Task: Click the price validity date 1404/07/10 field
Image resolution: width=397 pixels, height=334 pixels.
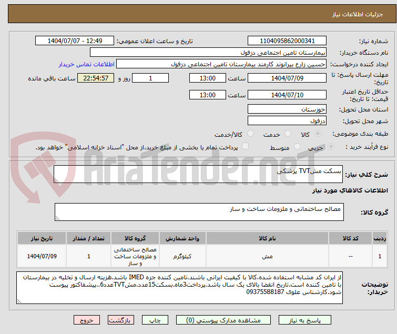Action: coord(287,95)
